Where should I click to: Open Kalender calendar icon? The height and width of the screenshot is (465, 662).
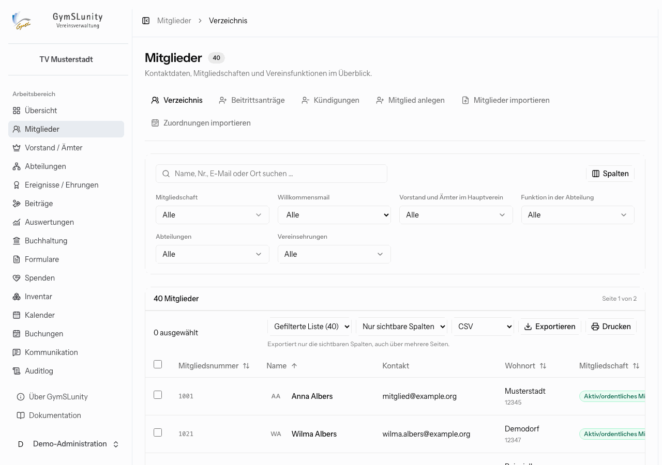pos(17,315)
